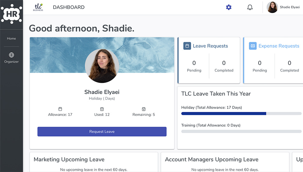Go to Home in the sidebar
The height and width of the screenshot is (172, 303).
tap(12, 39)
